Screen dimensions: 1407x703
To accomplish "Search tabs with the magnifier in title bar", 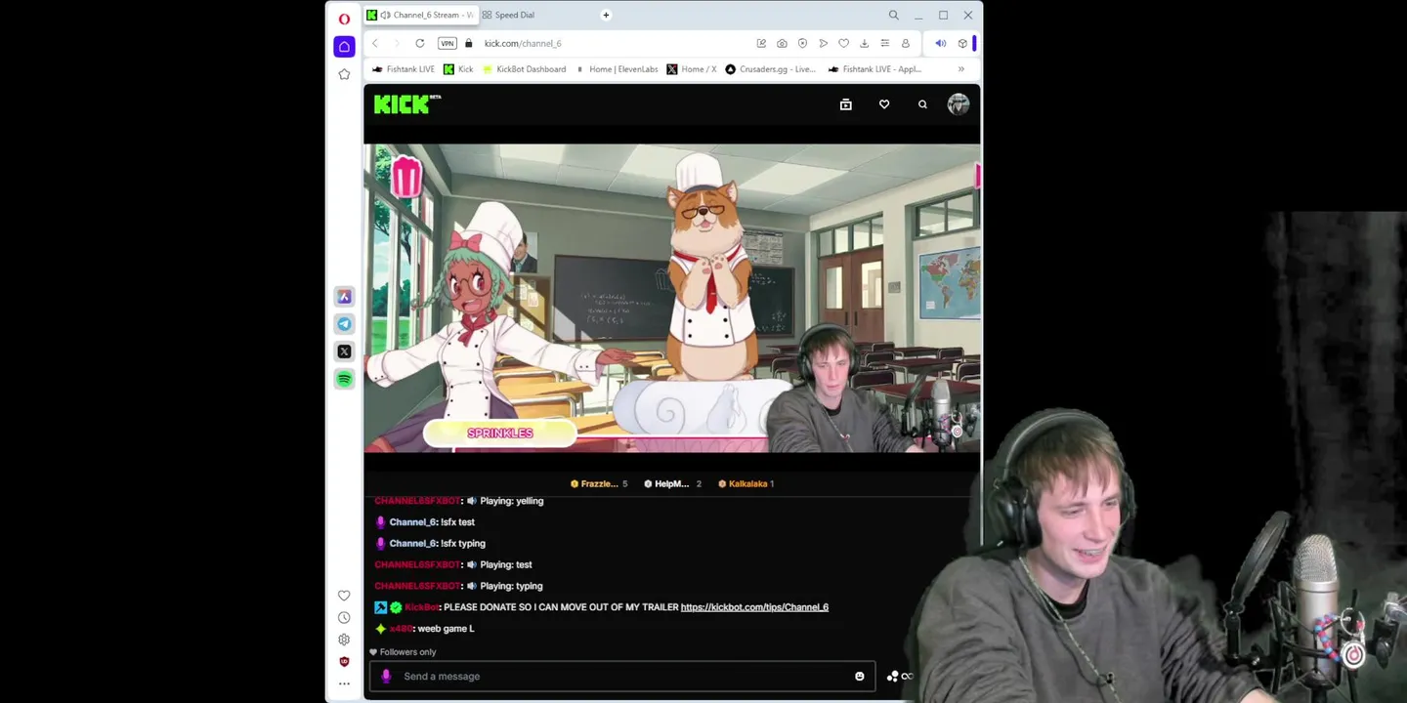I will coord(893,15).
